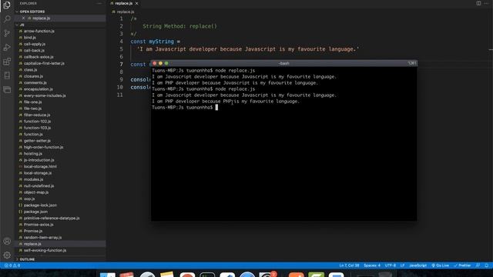Open notifications bell in status bar
This screenshot has width=493, height=277.
tap(486, 265)
